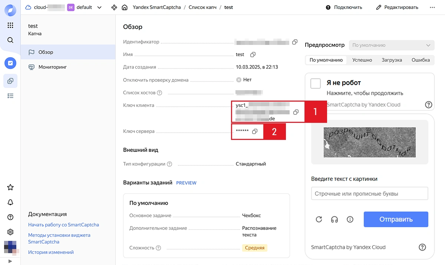
Task: Click the cloud icon in the top bar
Action: [x=28, y=7]
